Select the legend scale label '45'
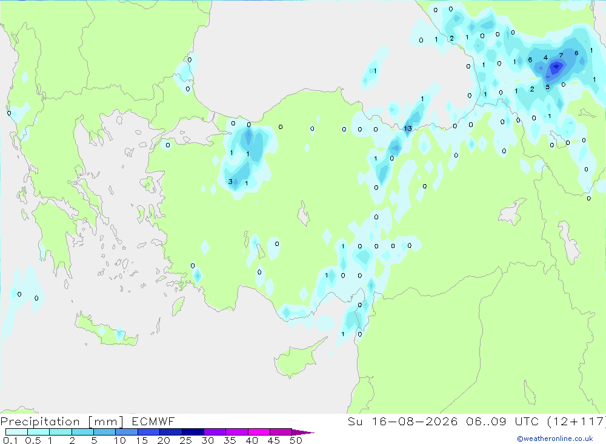 [x=274, y=440]
